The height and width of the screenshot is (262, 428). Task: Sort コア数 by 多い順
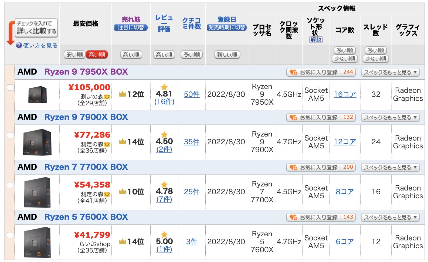345,50
